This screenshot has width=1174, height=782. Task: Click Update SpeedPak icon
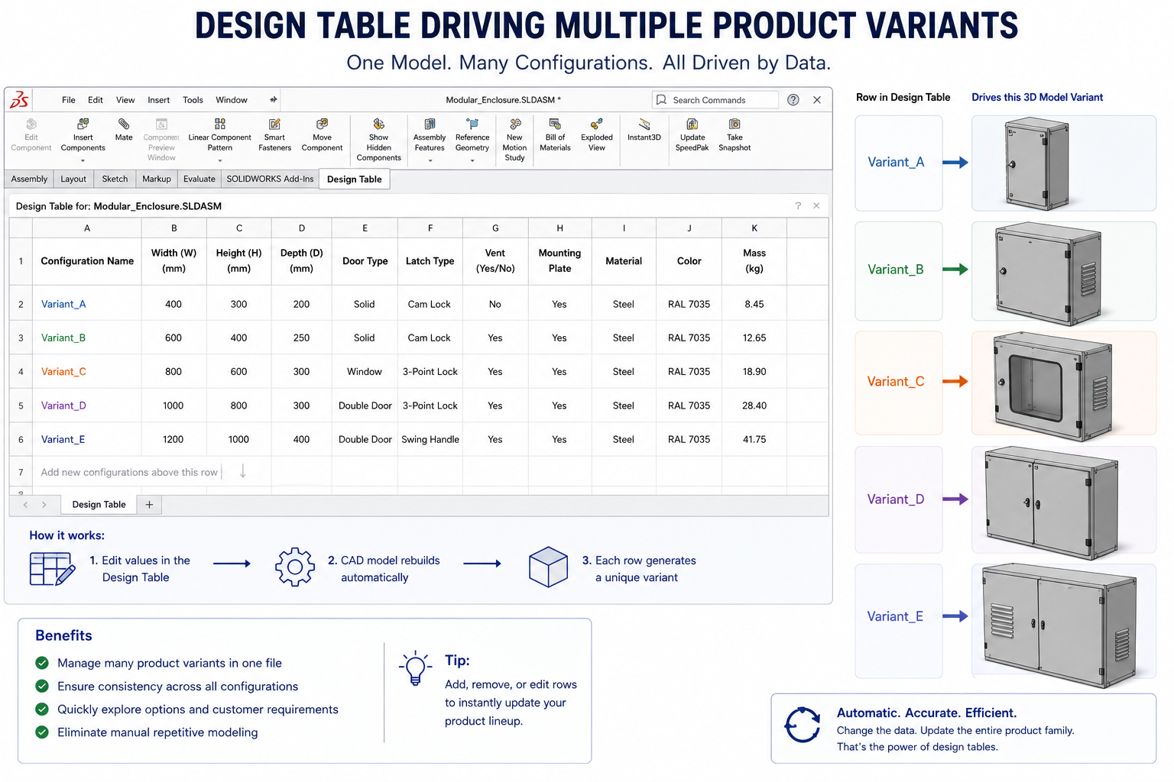point(692,124)
